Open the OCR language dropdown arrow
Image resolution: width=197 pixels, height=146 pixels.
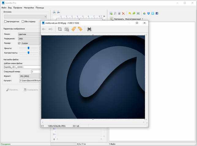point(143,19)
